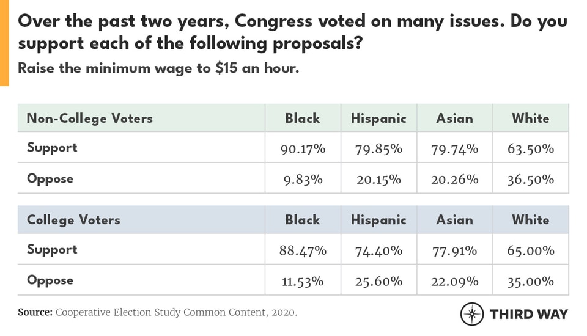587x336 pixels.
Task: Click the Black column header in Non-College table
Action: pyautogui.click(x=303, y=118)
